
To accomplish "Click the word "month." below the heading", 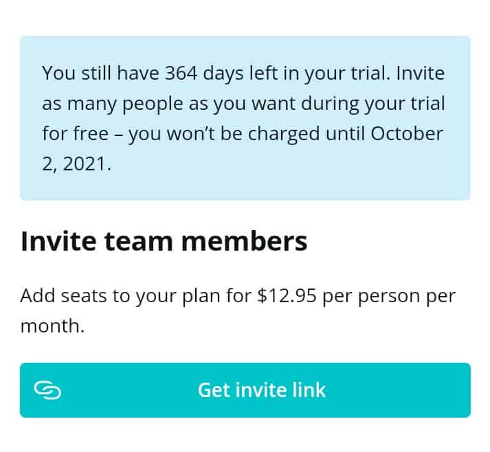I will click(52, 326).
